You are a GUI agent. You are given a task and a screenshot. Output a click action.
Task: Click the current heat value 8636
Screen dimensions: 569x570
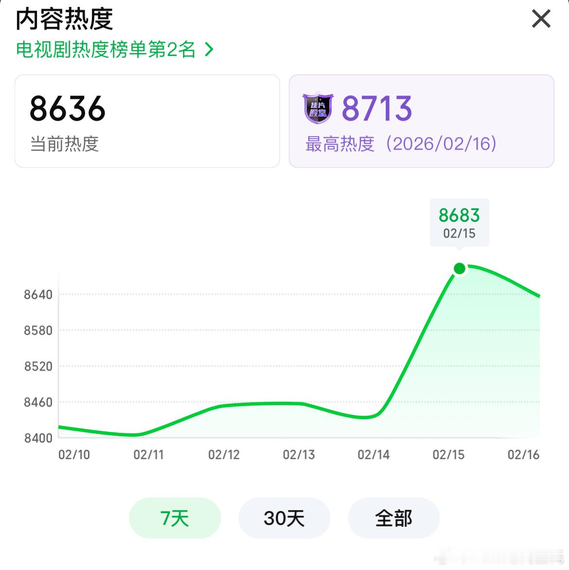point(68,108)
